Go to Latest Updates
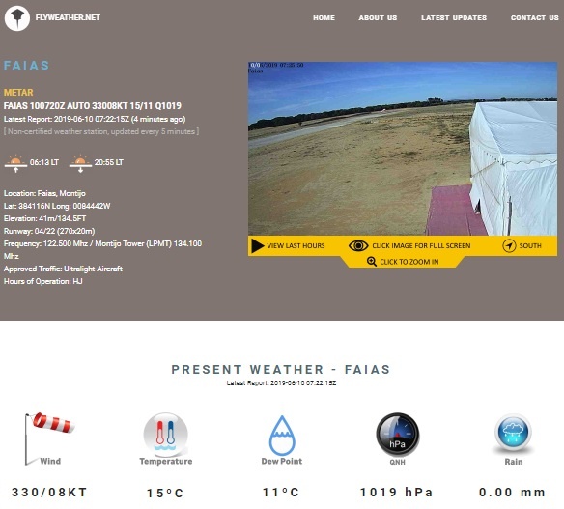The height and width of the screenshot is (509, 564). (x=454, y=18)
